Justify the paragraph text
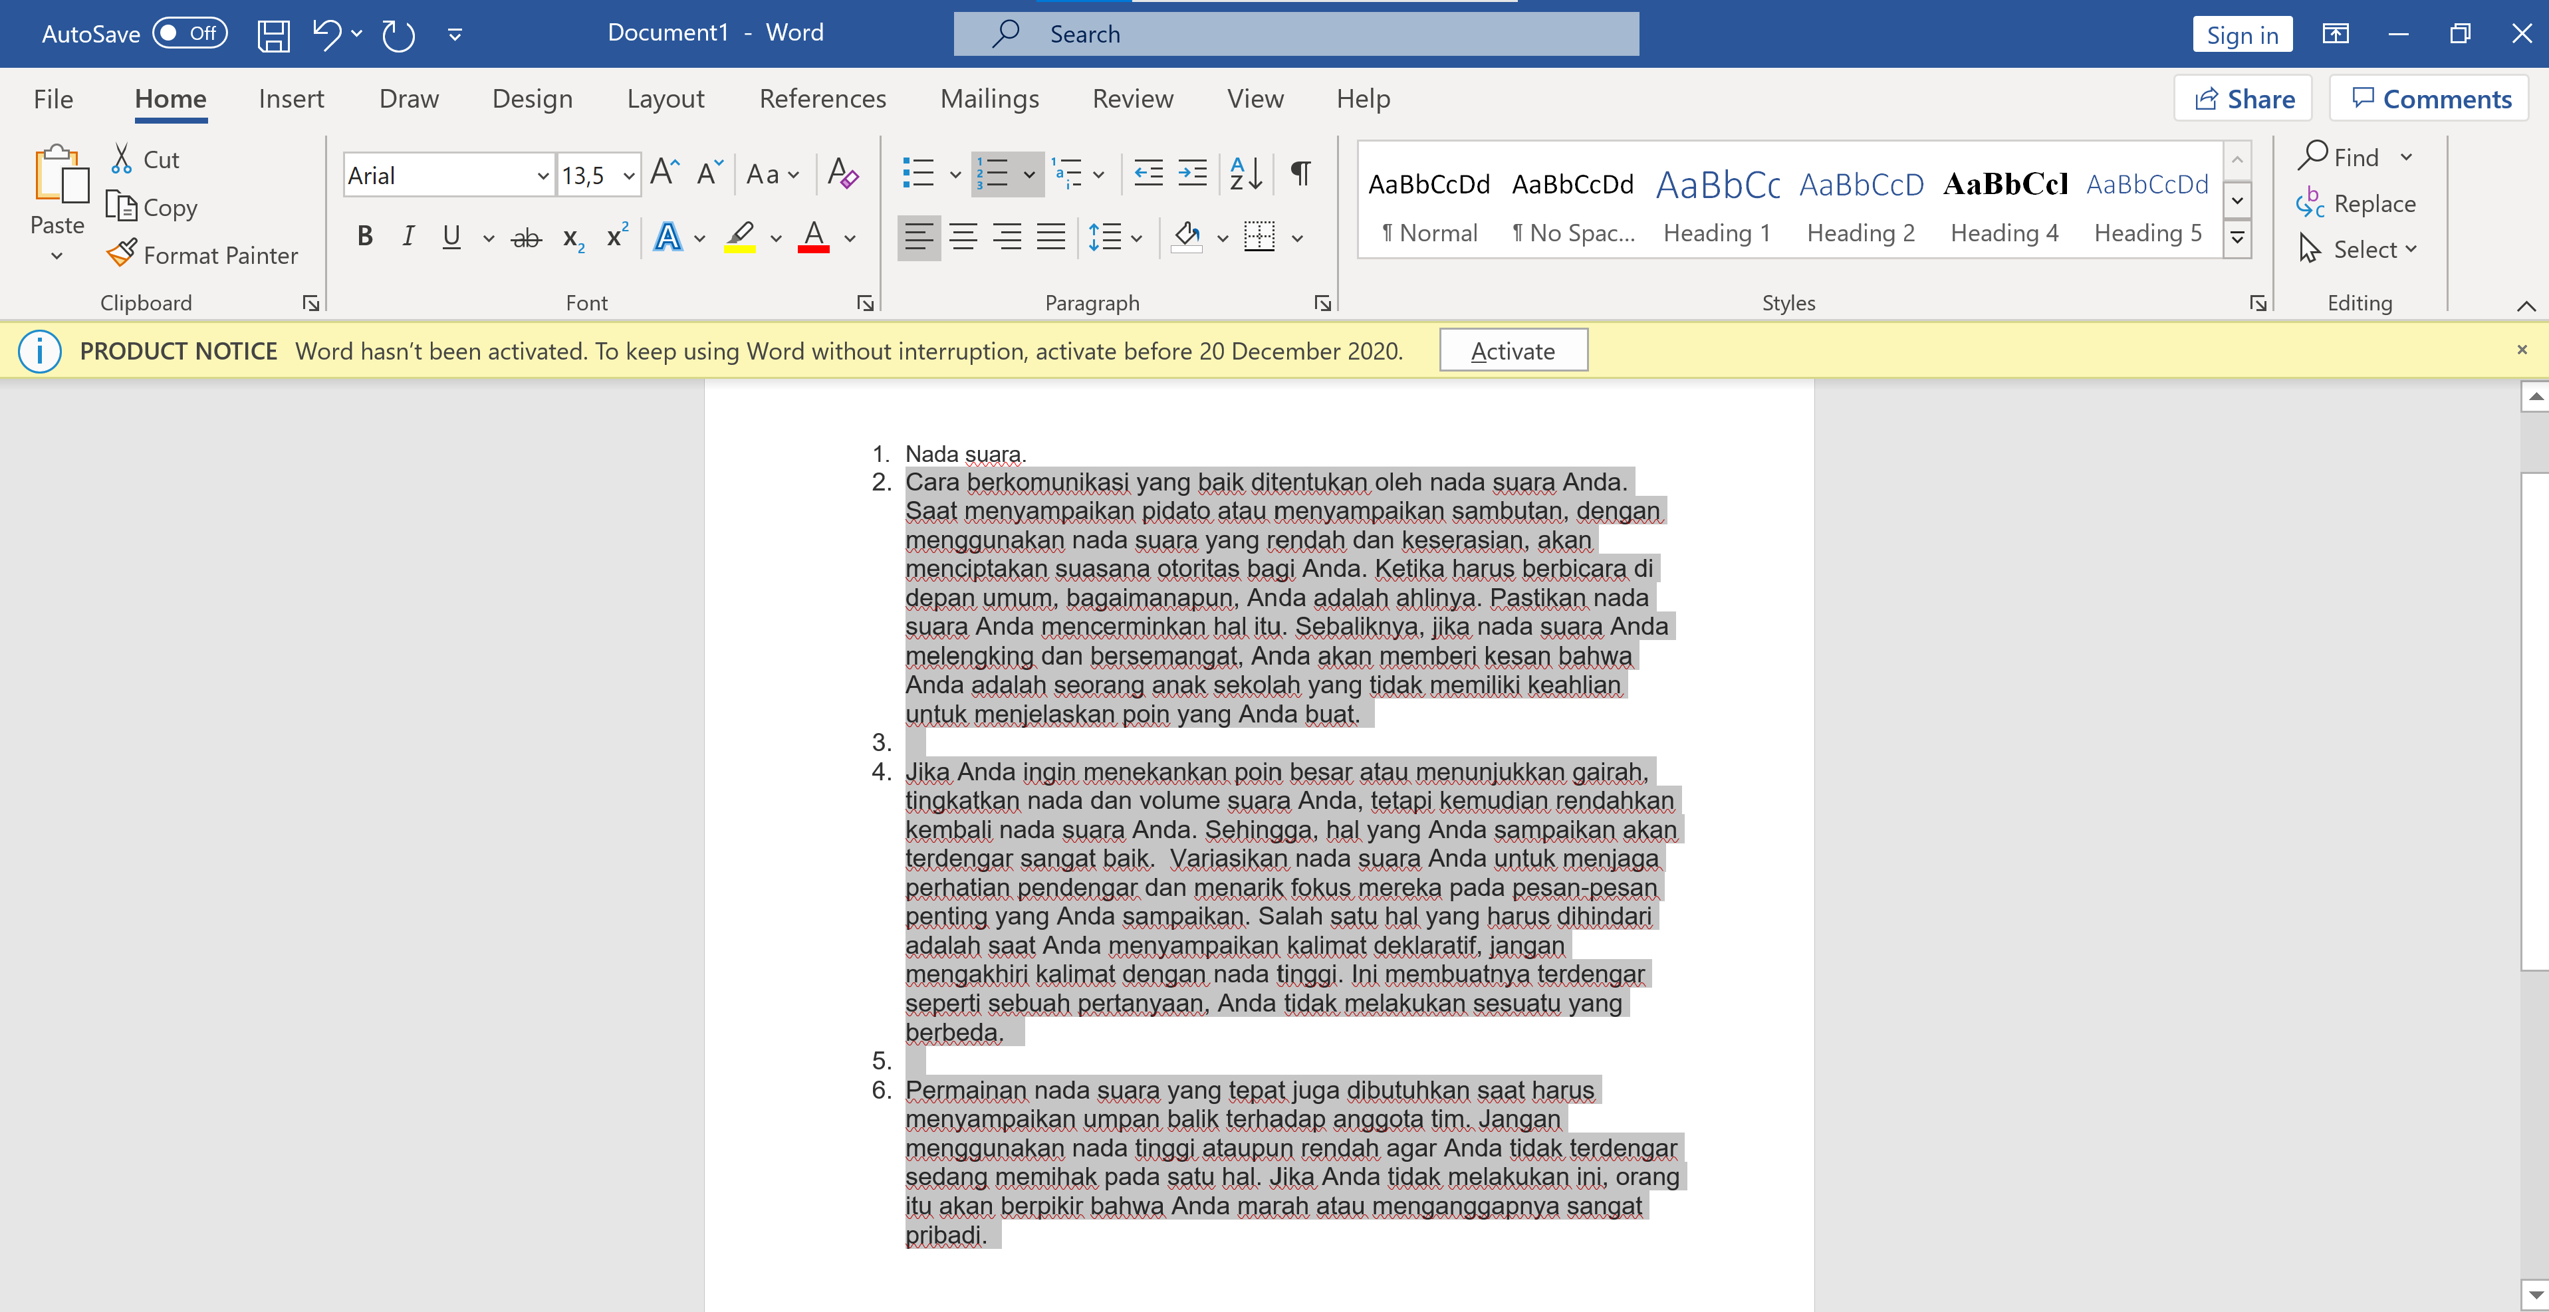The height and width of the screenshot is (1312, 2549). click(1051, 237)
